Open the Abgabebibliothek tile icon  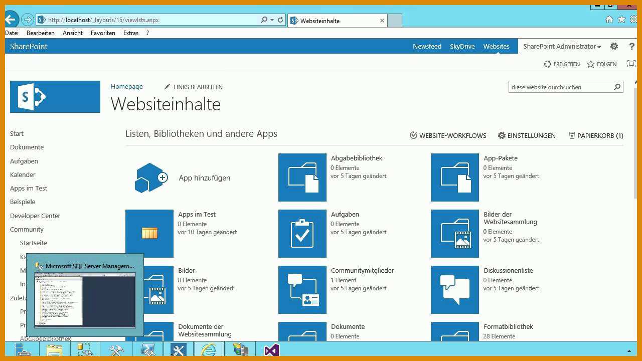pyautogui.click(x=302, y=177)
